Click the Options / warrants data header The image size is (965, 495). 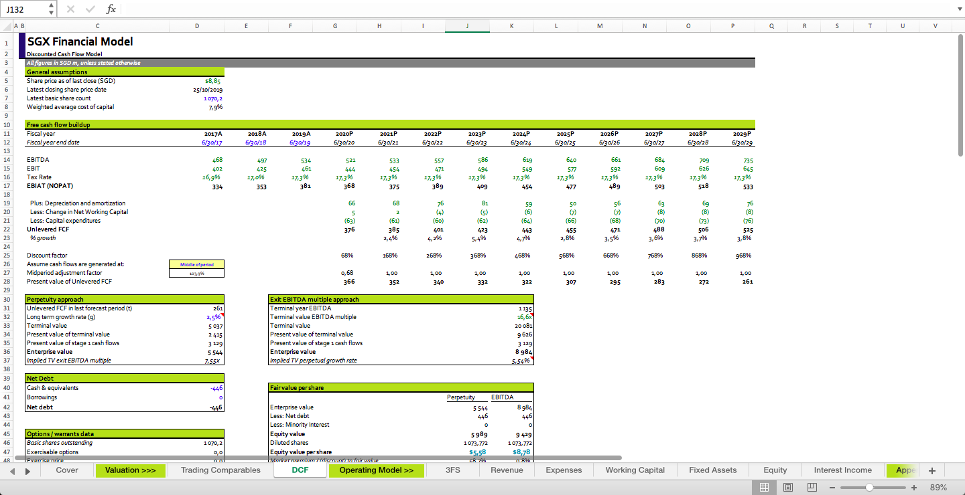click(x=125, y=434)
